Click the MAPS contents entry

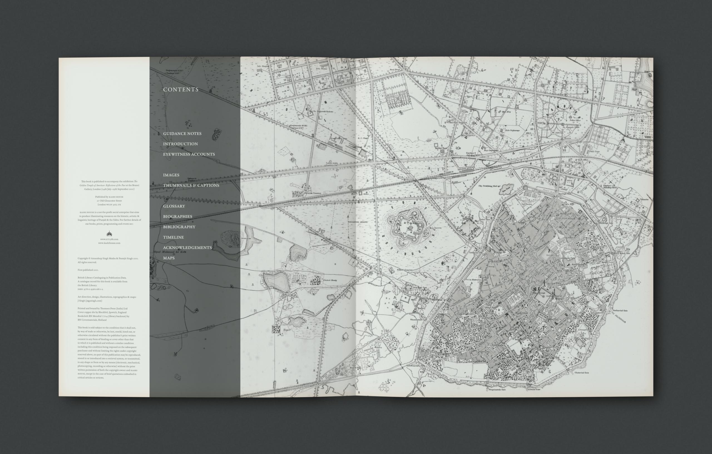(x=169, y=258)
